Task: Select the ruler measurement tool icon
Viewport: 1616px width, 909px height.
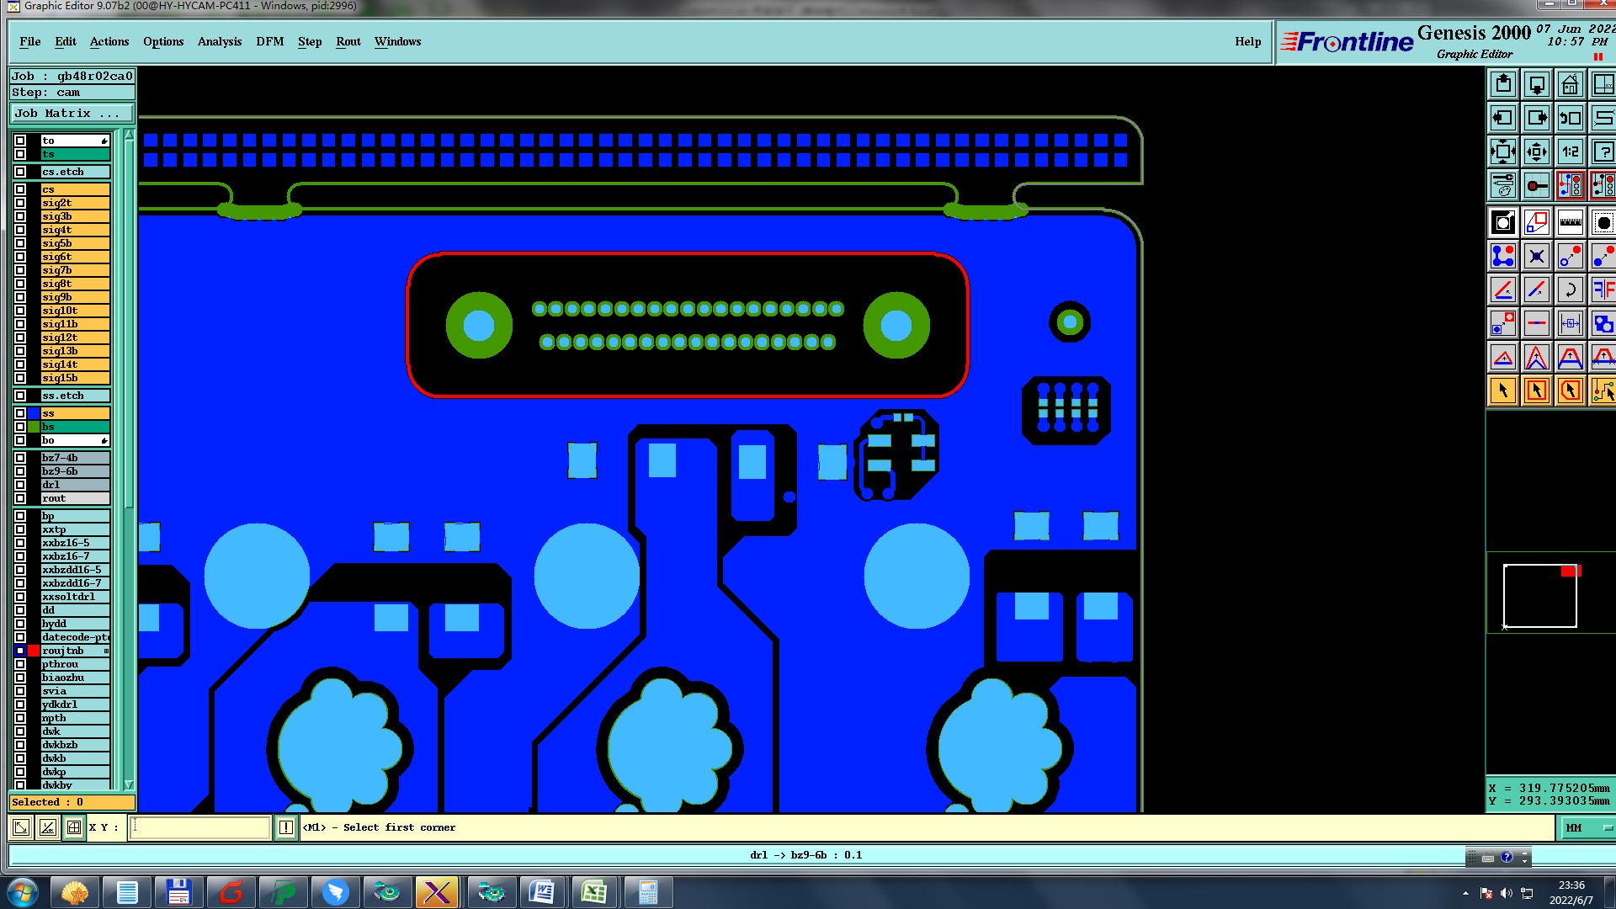Action: point(1570,223)
